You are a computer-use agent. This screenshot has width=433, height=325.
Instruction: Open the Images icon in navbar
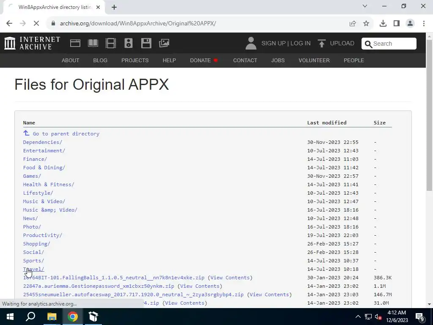tap(164, 43)
